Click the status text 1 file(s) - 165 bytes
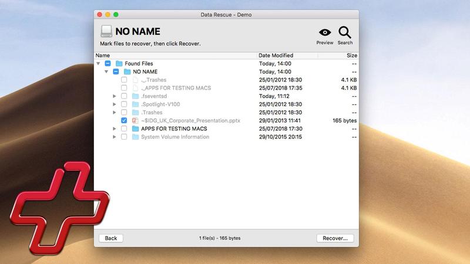The image size is (470, 264). coord(220,238)
